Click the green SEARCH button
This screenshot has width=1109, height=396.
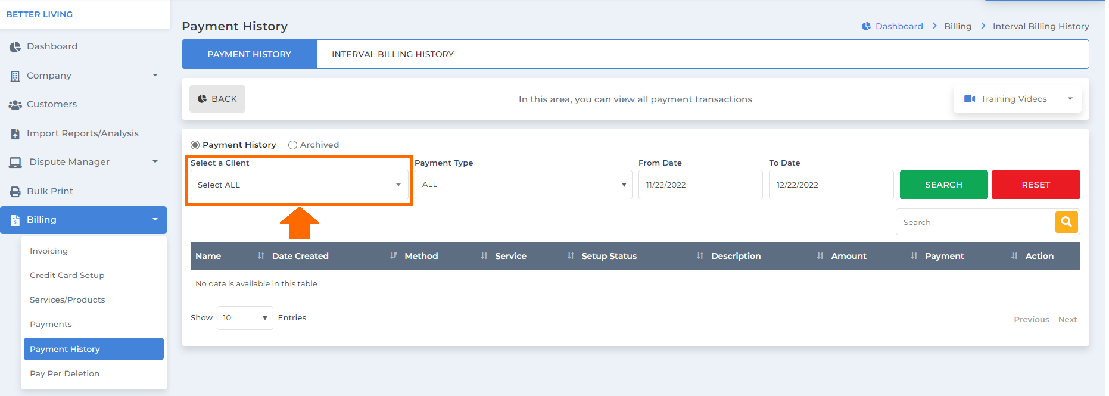pyautogui.click(x=943, y=185)
